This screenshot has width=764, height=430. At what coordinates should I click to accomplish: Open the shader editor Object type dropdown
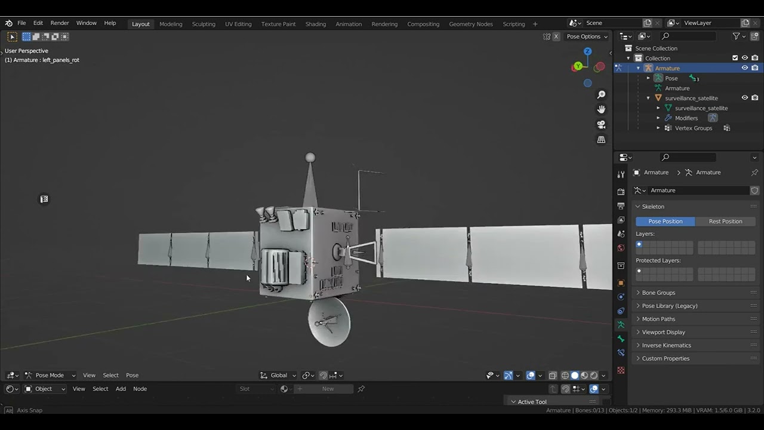coord(45,389)
